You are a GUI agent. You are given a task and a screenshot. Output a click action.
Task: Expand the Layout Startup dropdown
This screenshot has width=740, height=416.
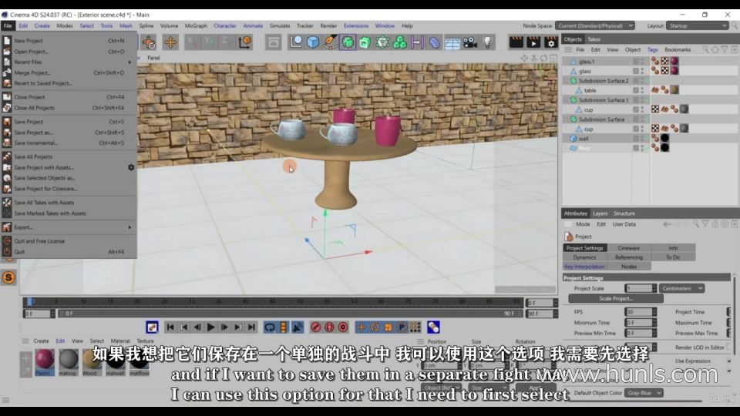pyautogui.click(x=697, y=25)
